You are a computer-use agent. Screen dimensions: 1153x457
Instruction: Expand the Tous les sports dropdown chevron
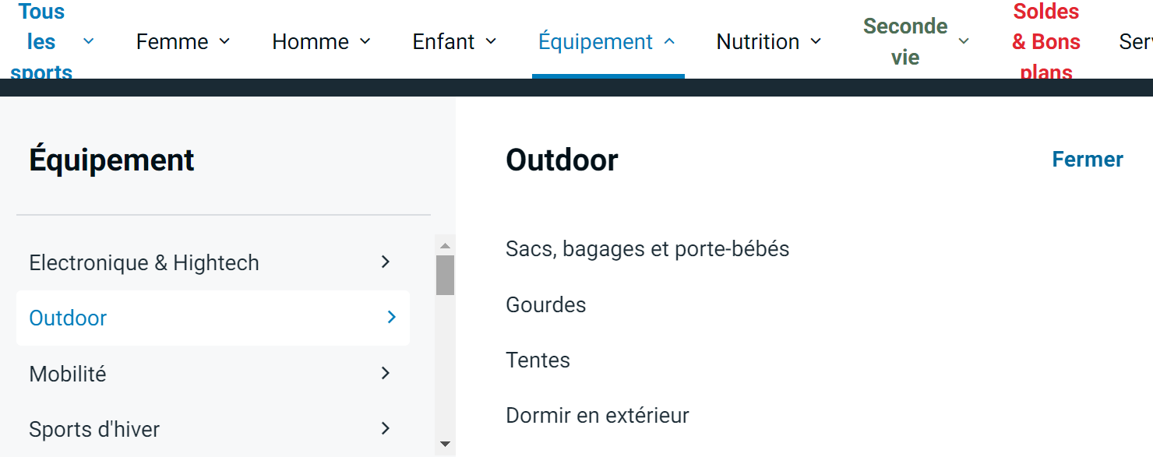click(88, 41)
